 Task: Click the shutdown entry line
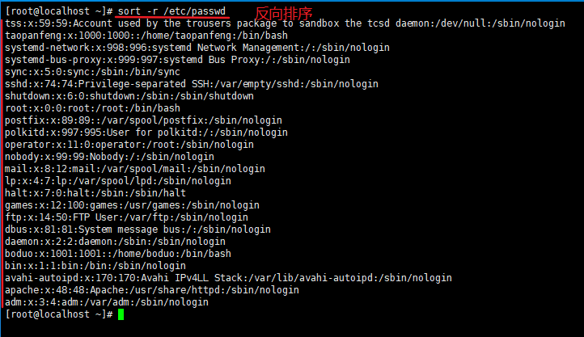pyautogui.click(x=129, y=96)
